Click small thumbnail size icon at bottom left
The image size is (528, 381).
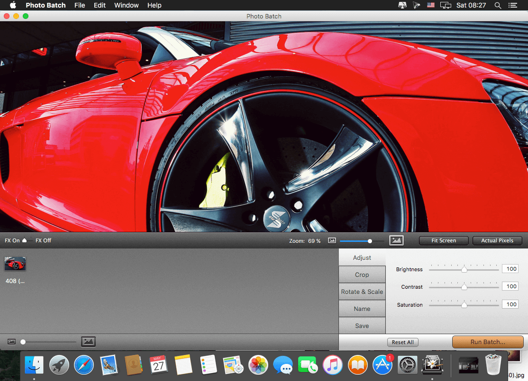pos(11,342)
